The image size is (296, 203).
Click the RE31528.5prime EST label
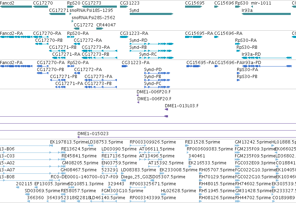point(202,142)
